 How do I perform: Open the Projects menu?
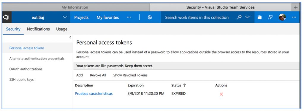click(81, 17)
